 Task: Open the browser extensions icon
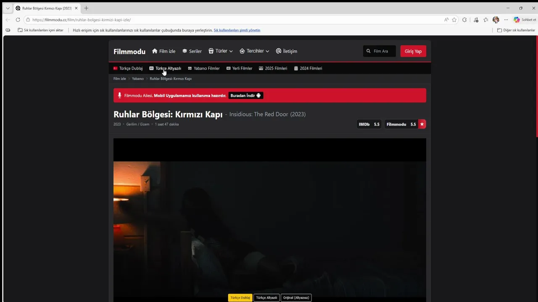coord(464,20)
